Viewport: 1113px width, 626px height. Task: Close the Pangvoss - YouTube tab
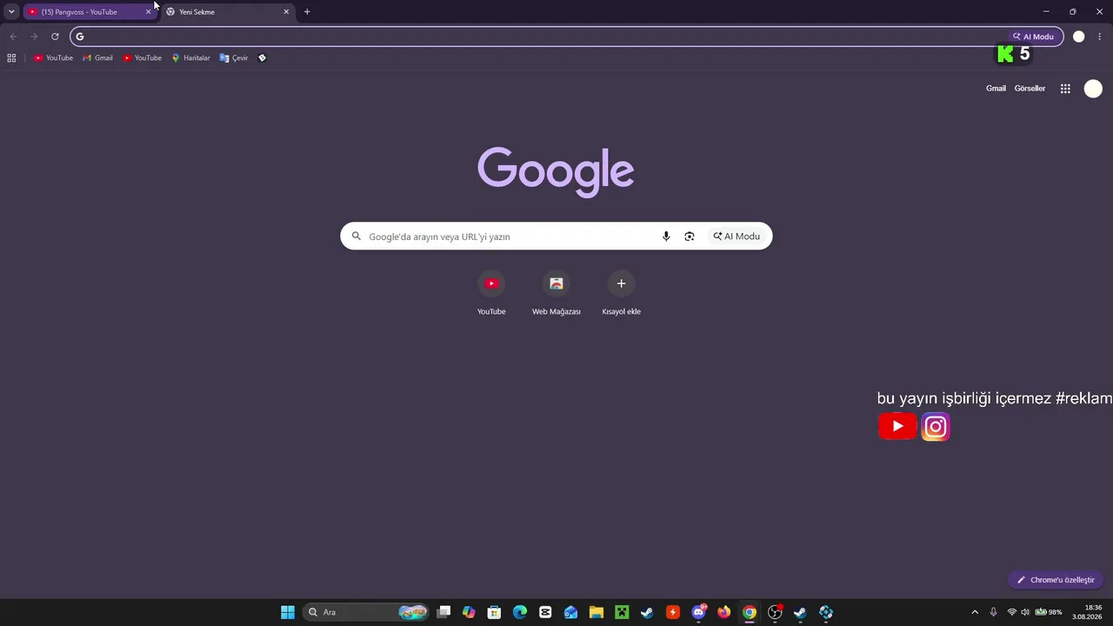click(x=148, y=12)
